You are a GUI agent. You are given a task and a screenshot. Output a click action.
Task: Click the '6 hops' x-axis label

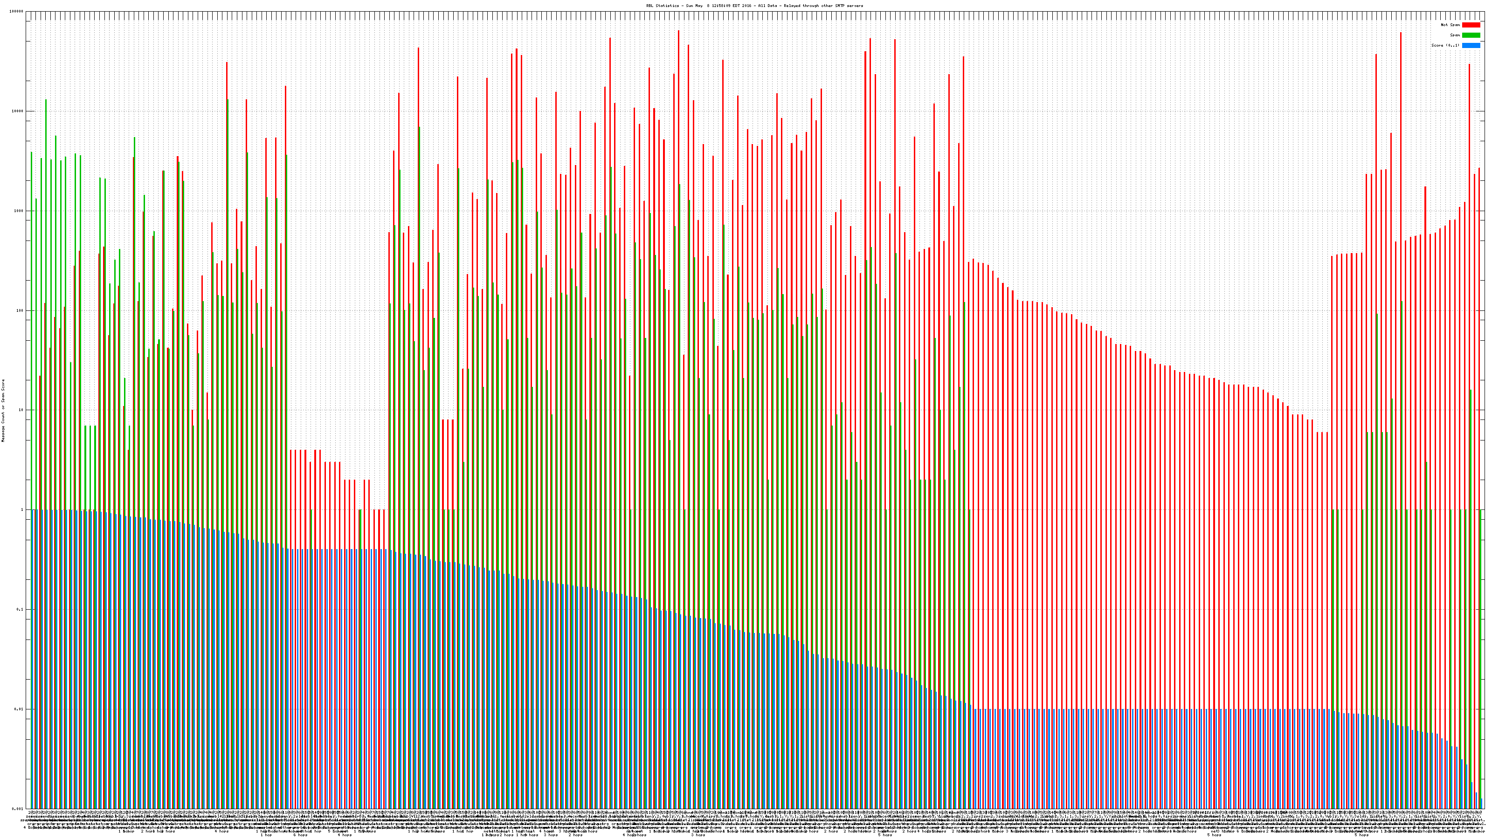(300, 835)
